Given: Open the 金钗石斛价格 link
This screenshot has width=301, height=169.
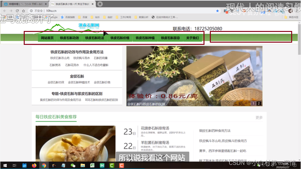Looking at the screenshot, I should (102, 82).
